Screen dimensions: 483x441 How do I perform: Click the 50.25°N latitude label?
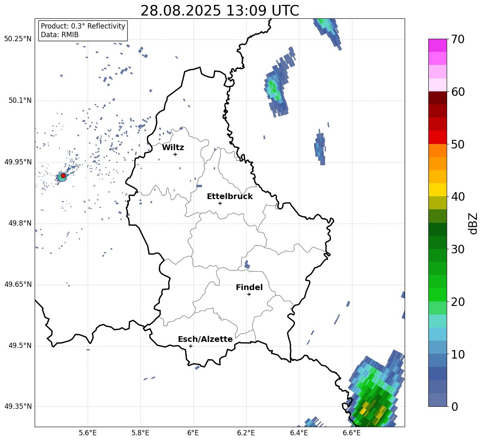18,39
